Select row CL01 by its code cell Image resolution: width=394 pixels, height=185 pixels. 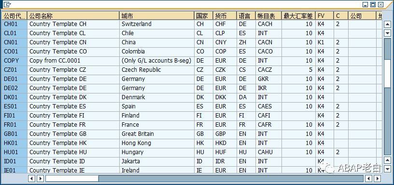(14, 33)
